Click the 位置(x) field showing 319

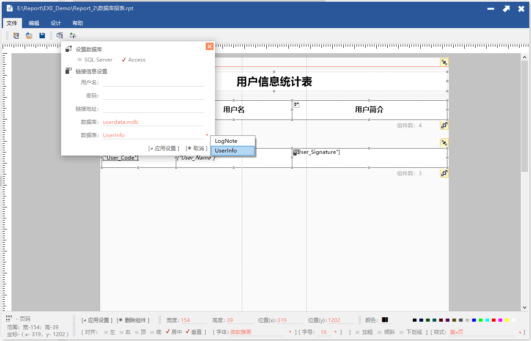click(290, 320)
